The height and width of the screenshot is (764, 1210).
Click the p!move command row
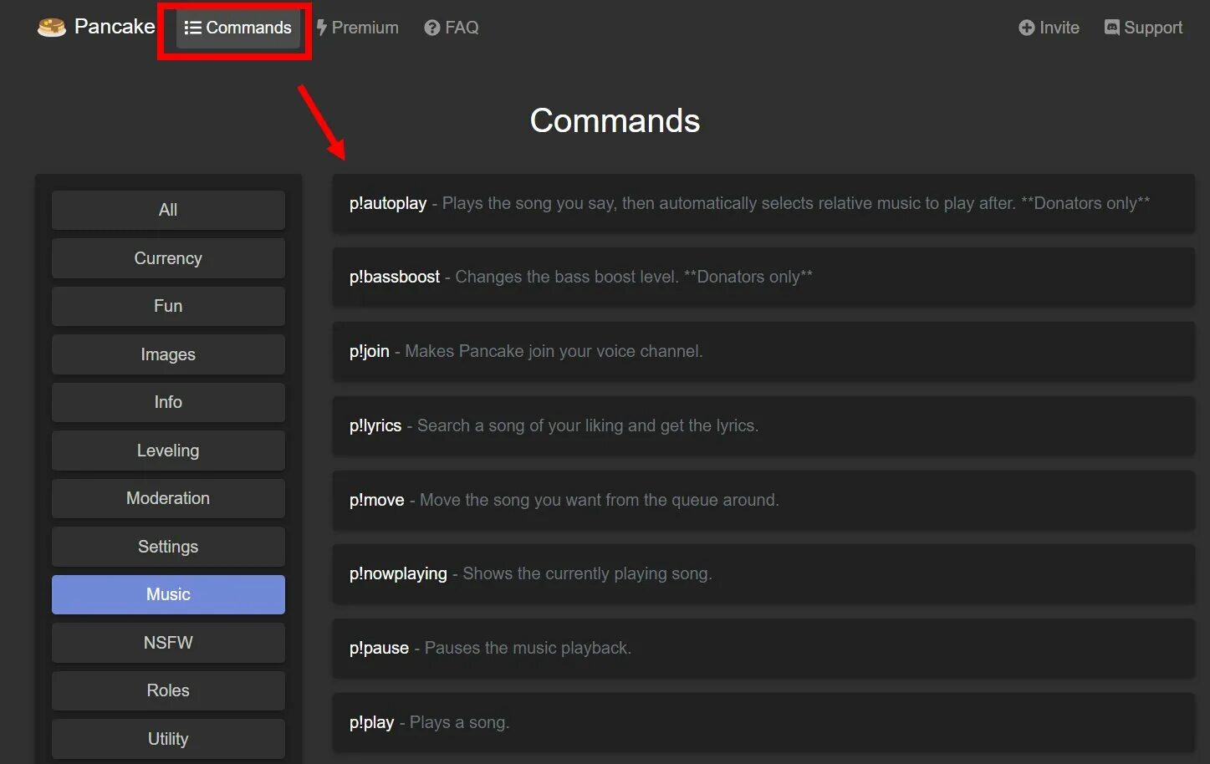click(x=763, y=500)
